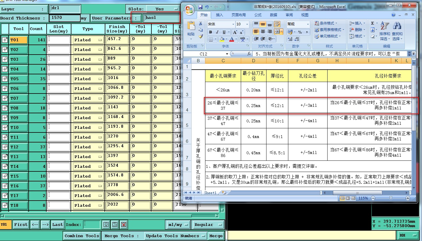422x241 pixels.
Task: Select the Sheet1 worksheet tab
Action: click(x=210, y=193)
